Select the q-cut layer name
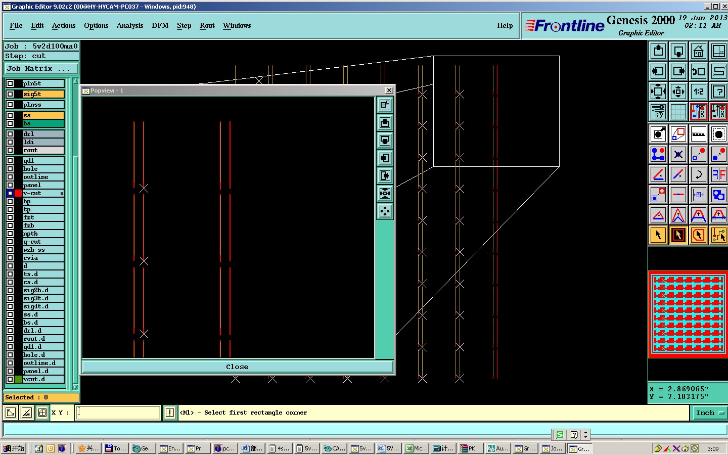728x455 pixels. tap(43, 242)
